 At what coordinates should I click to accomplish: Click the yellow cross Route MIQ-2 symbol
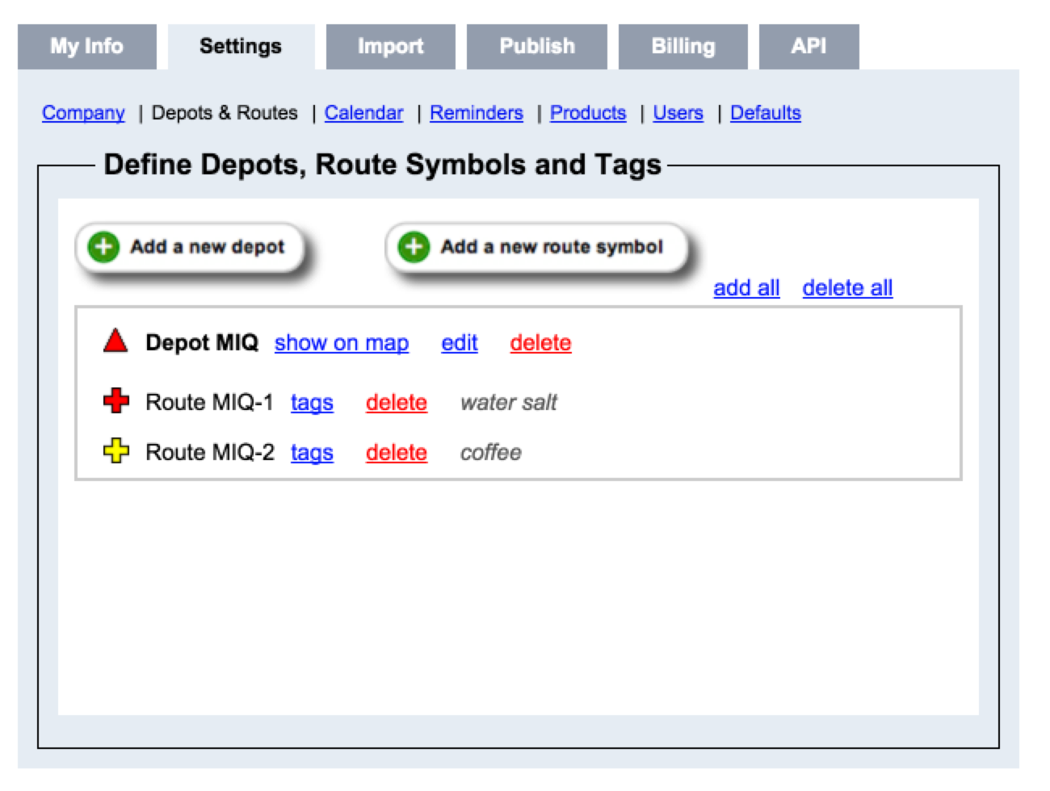coord(116,450)
